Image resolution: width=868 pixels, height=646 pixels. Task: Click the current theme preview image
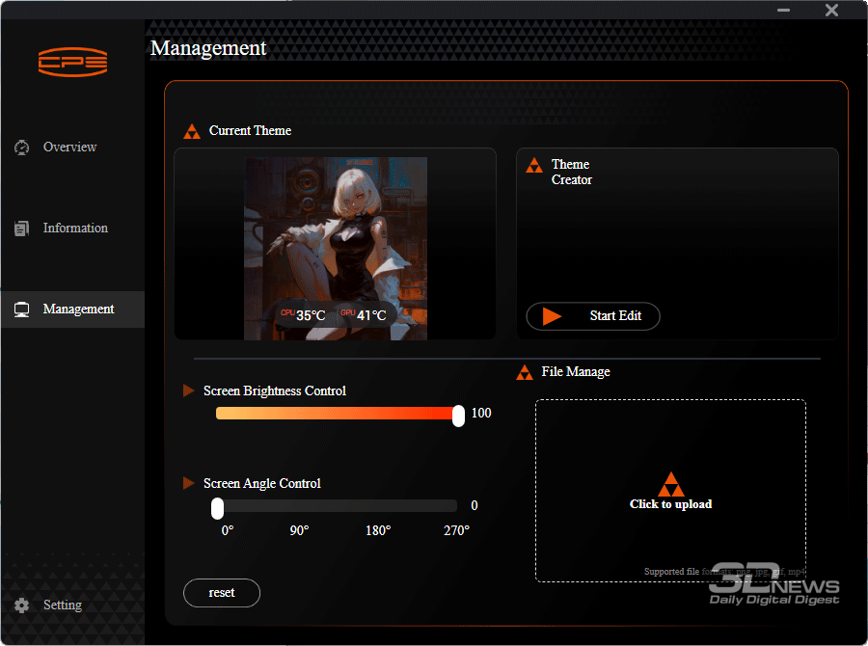coord(336,249)
